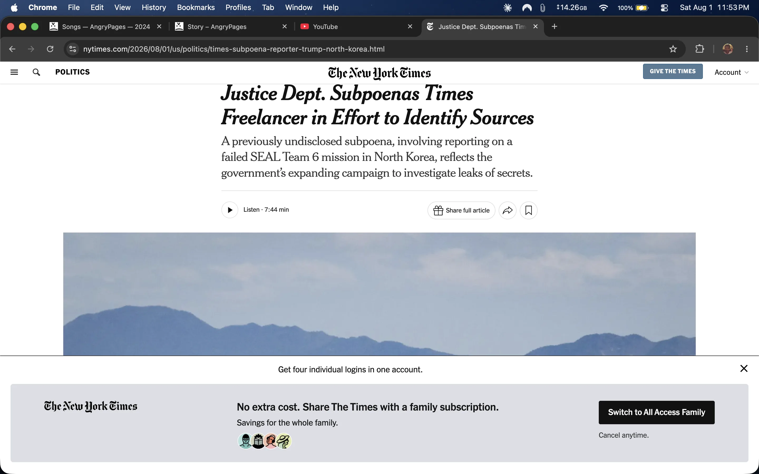Open the History menu

click(x=154, y=8)
